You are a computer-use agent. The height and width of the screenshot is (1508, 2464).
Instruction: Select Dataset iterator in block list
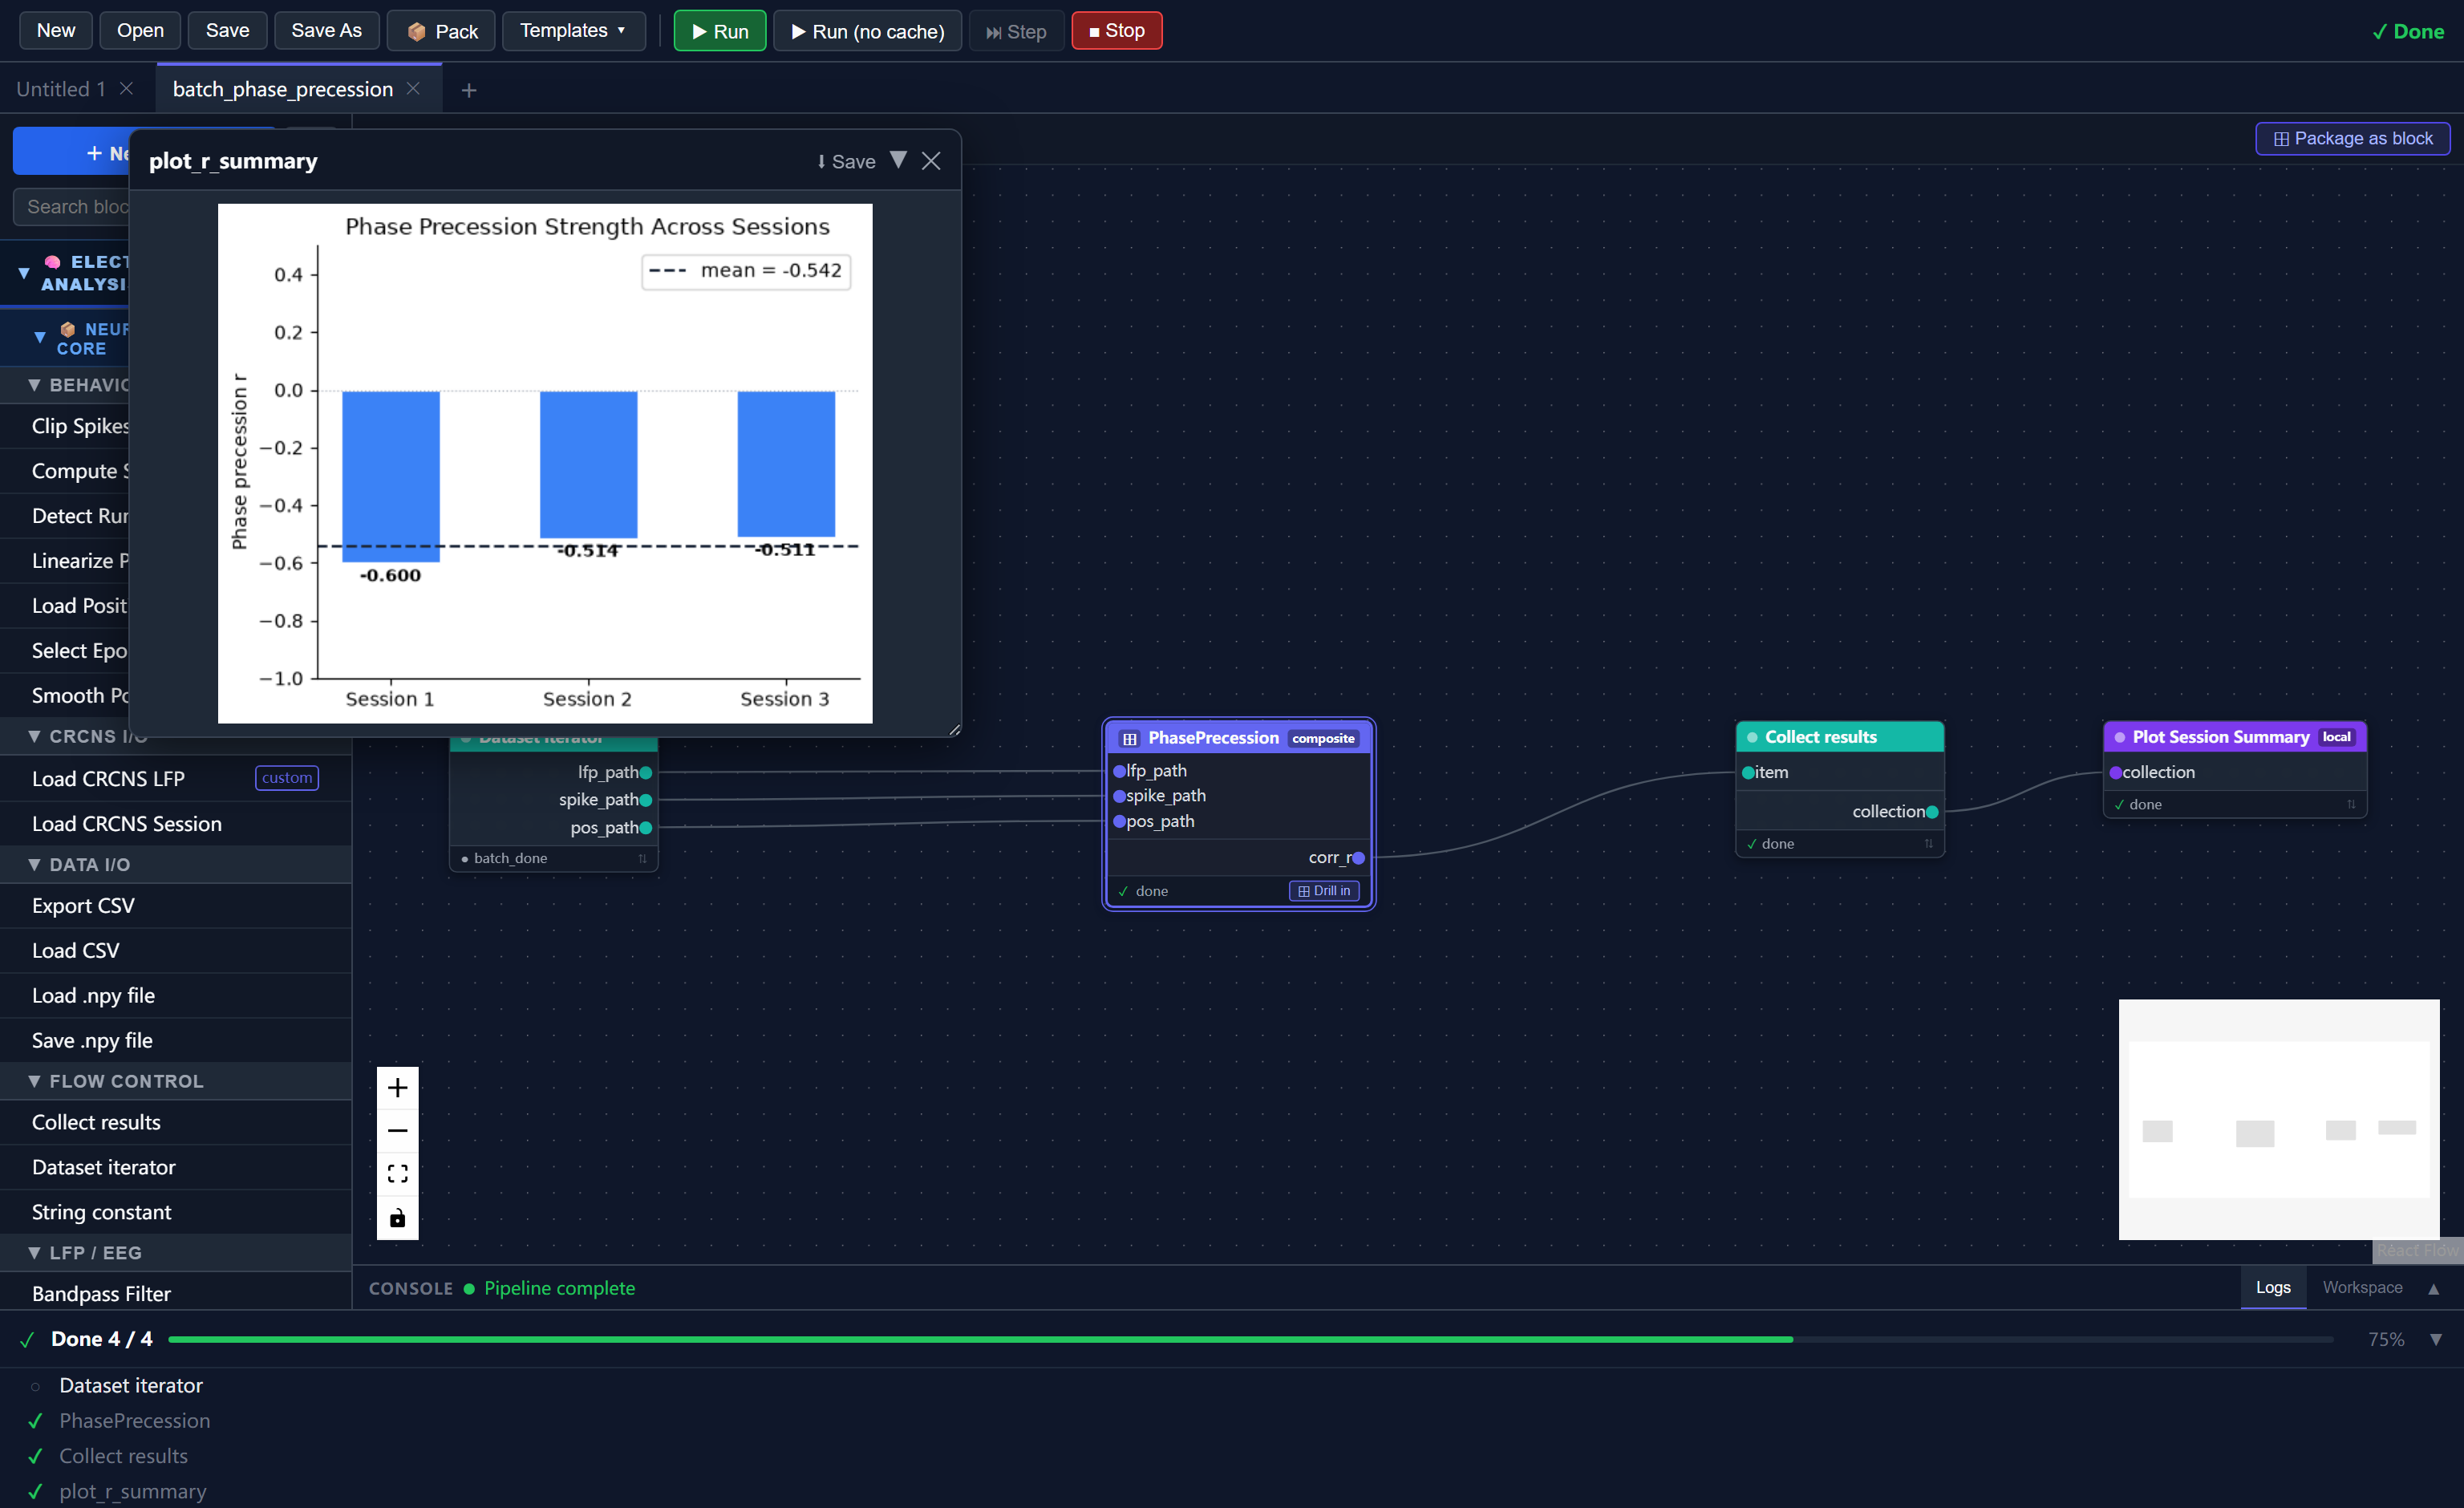[176, 1167]
